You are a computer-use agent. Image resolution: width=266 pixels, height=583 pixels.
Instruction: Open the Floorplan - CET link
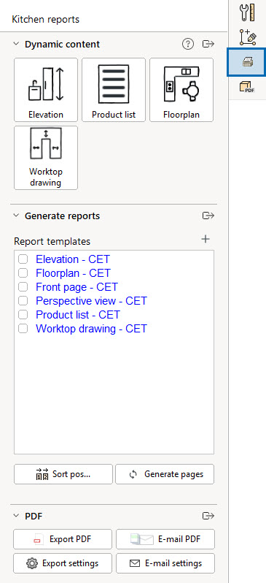[x=73, y=273]
